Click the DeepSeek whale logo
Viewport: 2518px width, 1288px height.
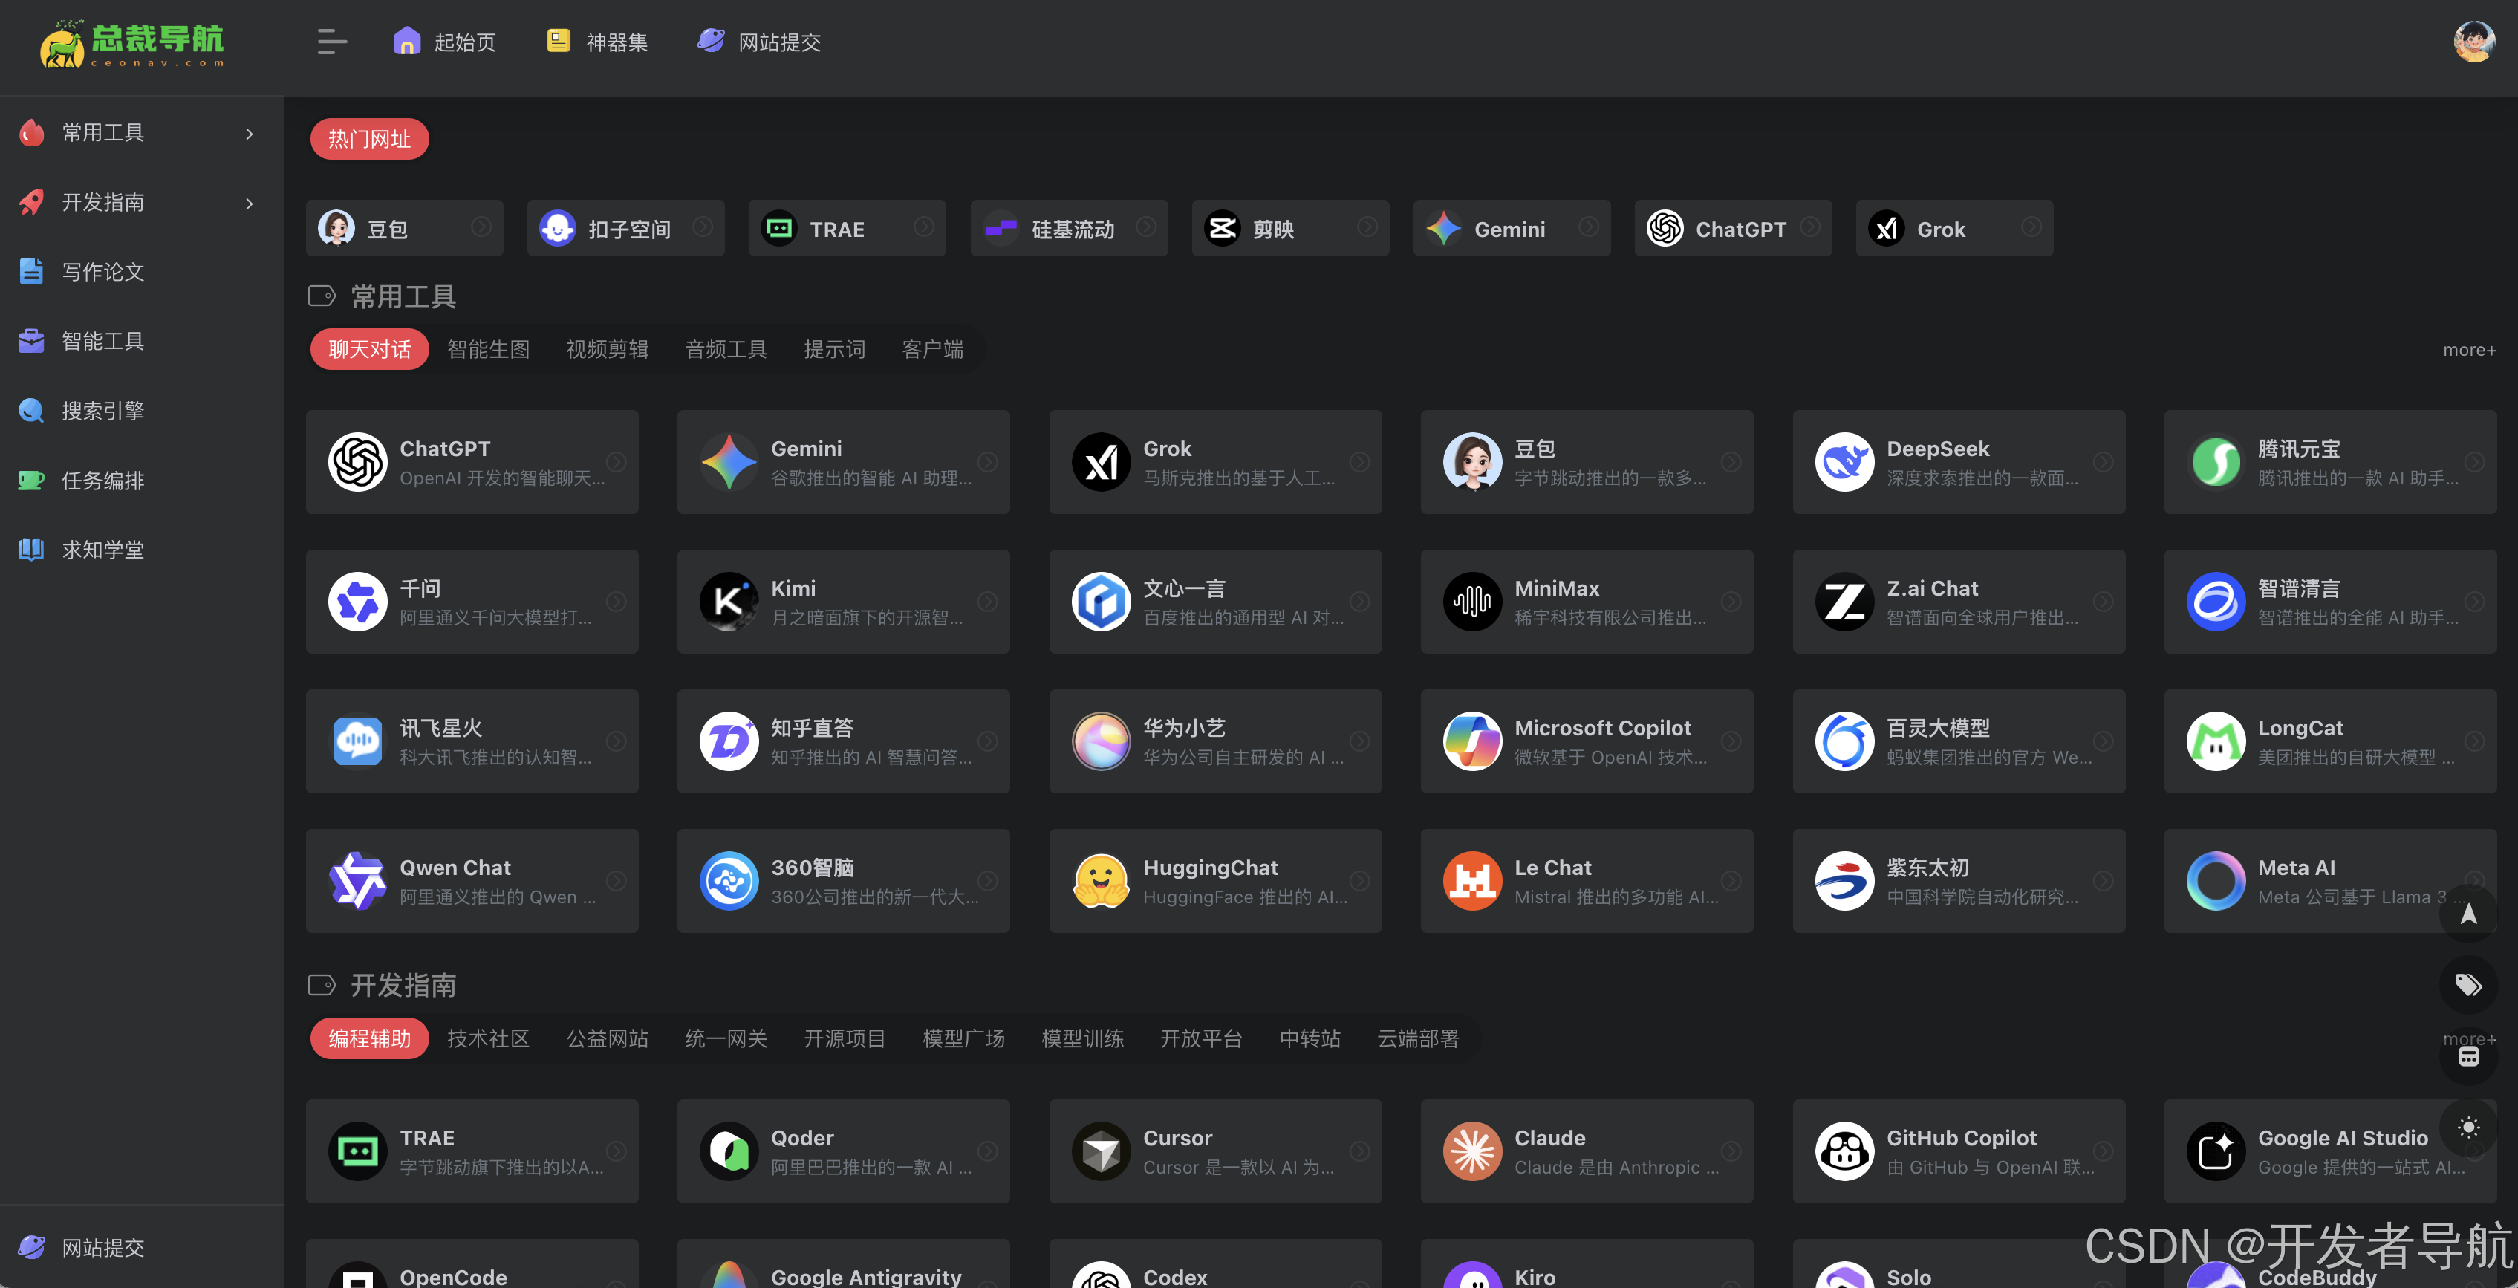tap(1844, 462)
